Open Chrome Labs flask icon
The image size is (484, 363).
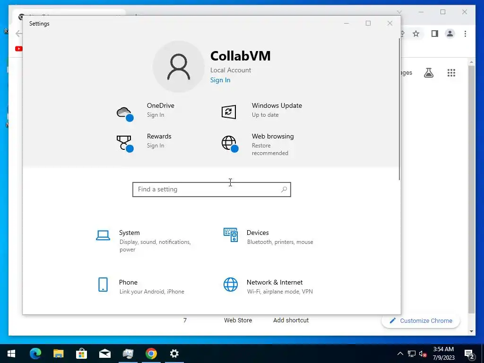pos(428,73)
